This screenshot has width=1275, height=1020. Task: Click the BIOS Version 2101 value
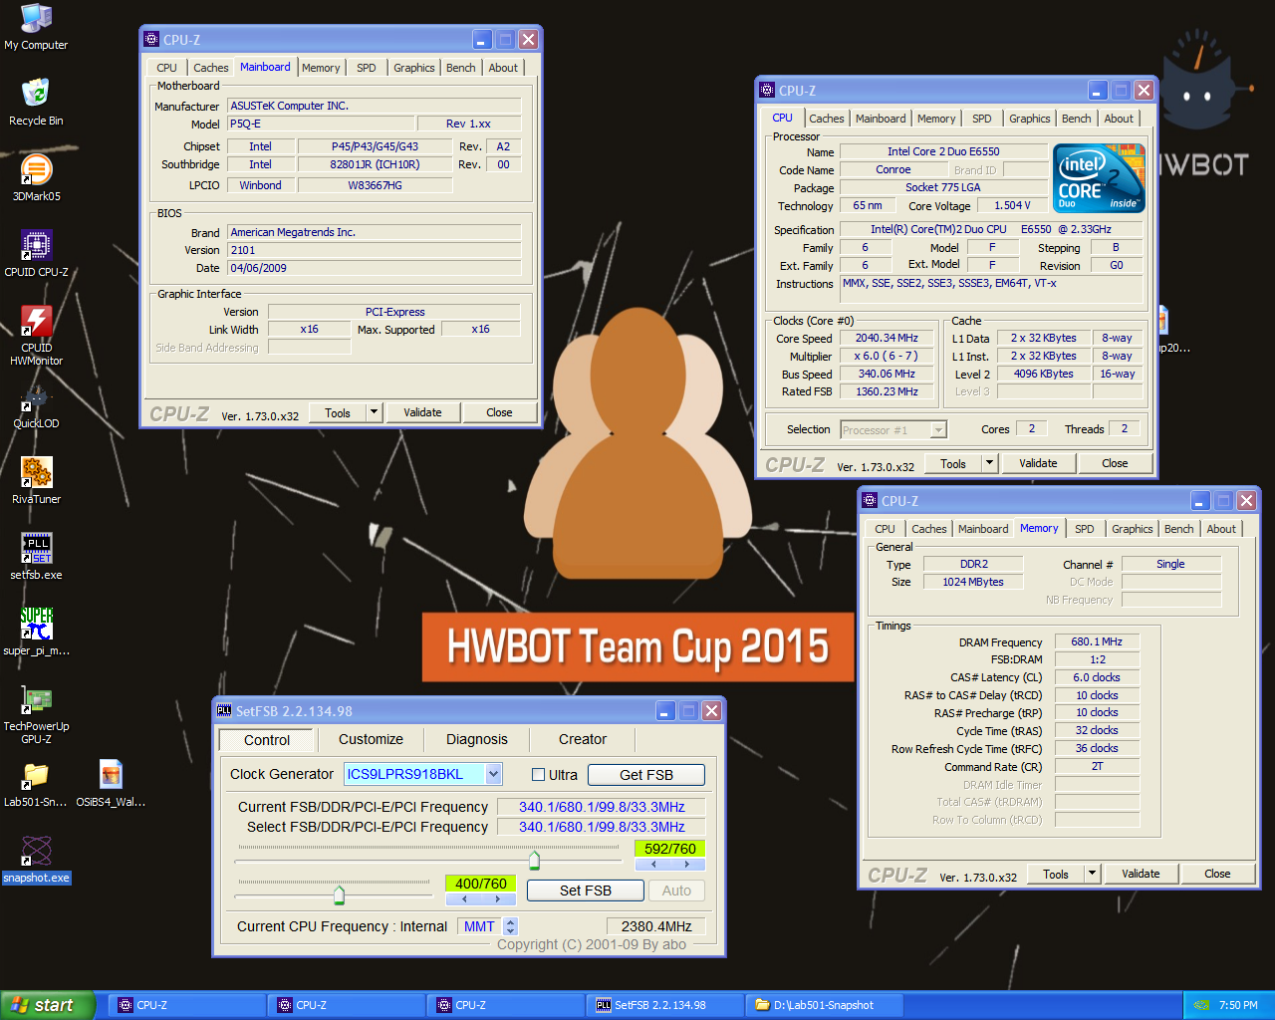point(375,250)
